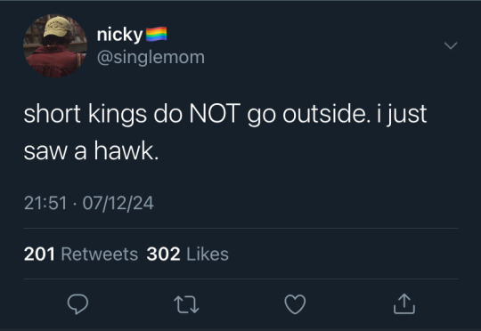
Task: Open the share tweet upload icon
Action: pos(404,303)
